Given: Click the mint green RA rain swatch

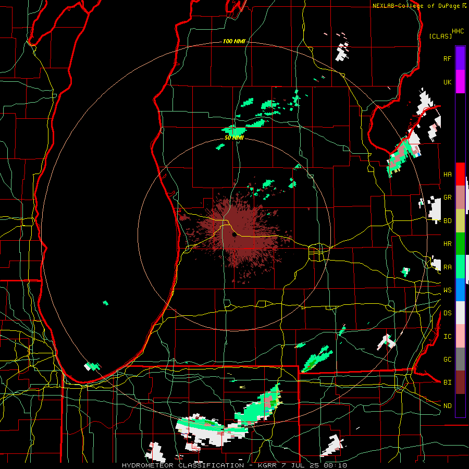Looking at the screenshot, I should pos(460,267).
